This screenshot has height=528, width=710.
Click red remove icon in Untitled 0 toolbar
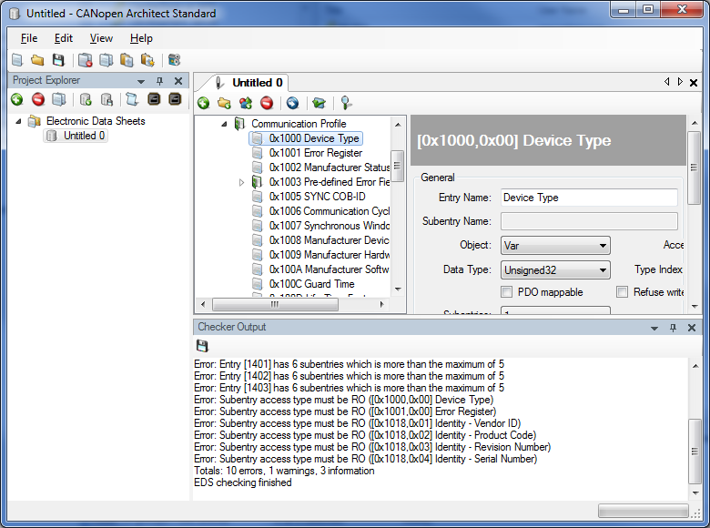click(x=267, y=103)
